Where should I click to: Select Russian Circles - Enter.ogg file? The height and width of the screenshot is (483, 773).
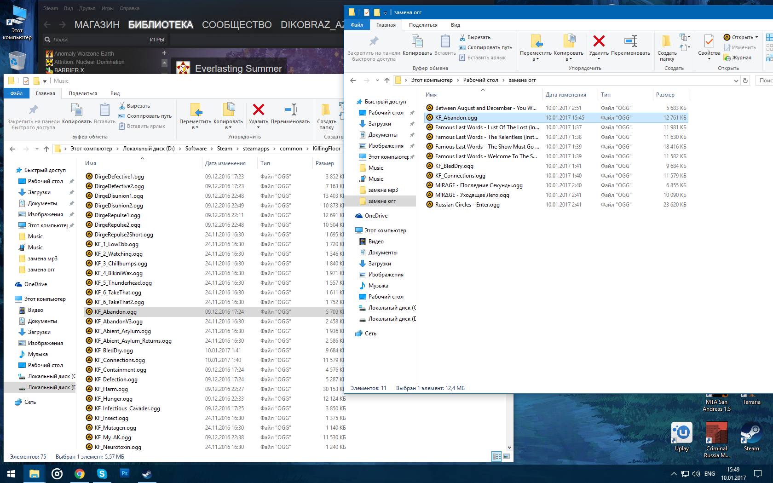pos(557,205)
